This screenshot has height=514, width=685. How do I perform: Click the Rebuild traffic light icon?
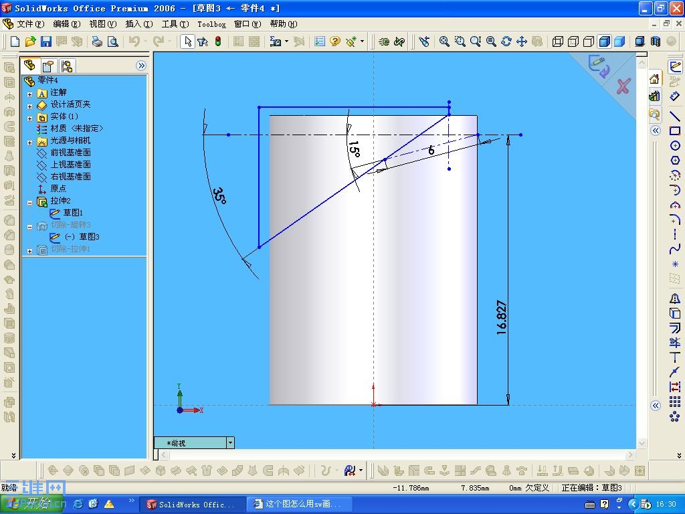218,41
